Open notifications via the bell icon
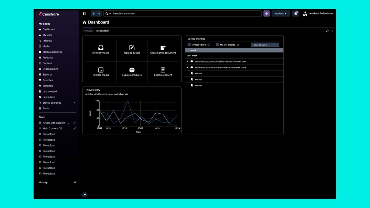370x208 pixels. coord(295,13)
